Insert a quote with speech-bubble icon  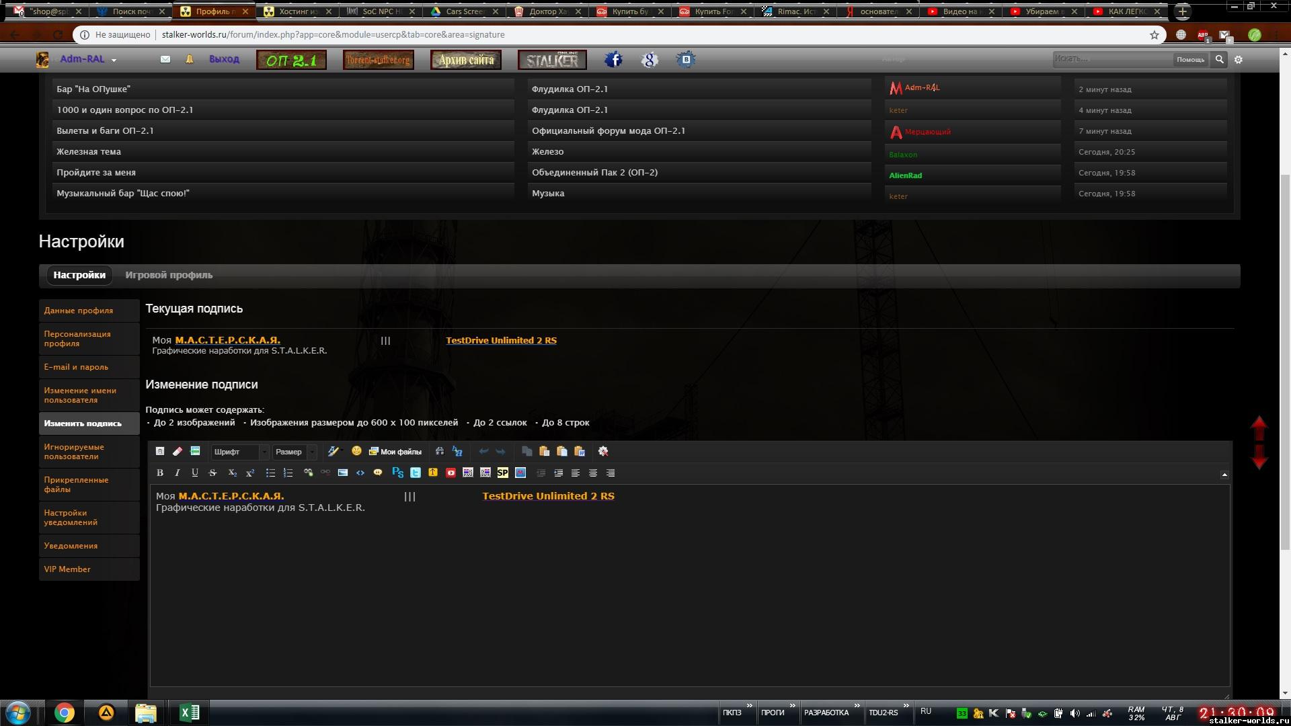(378, 473)
